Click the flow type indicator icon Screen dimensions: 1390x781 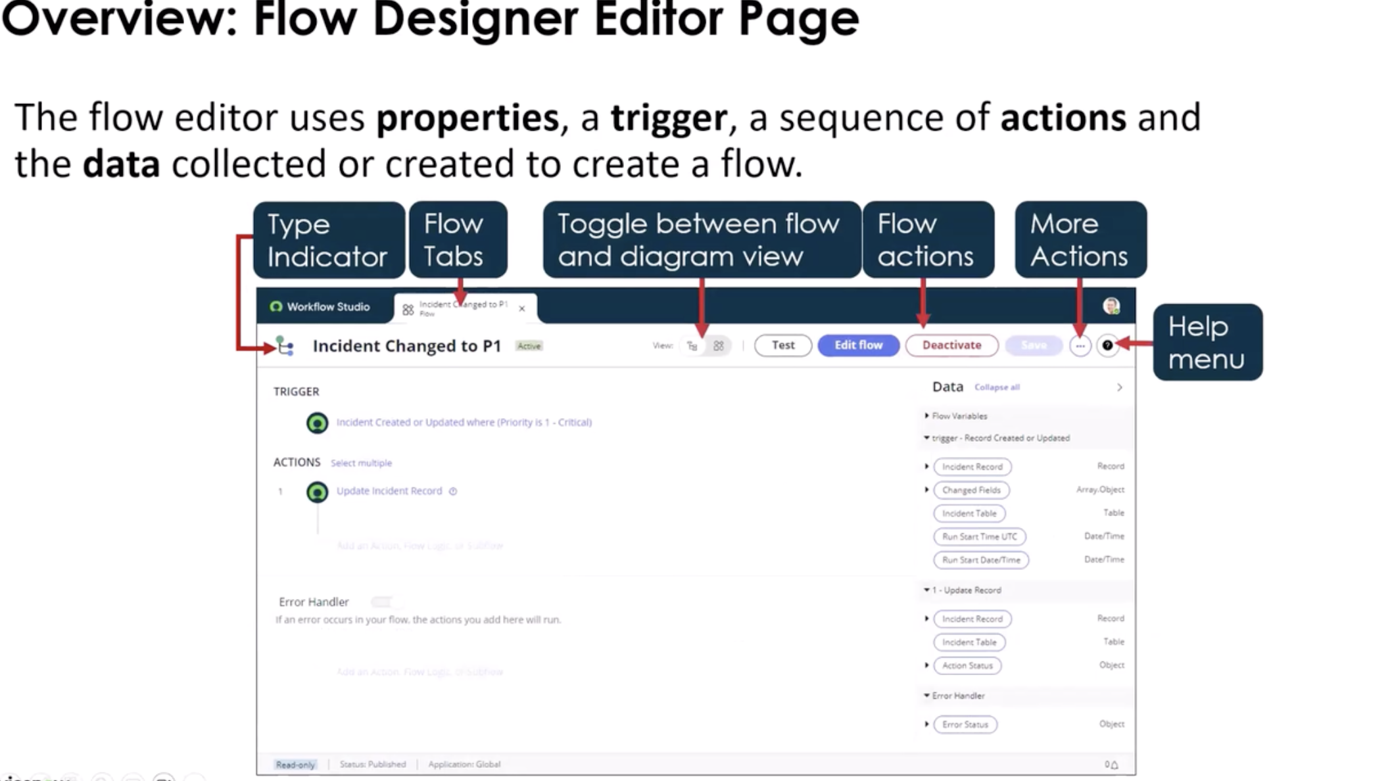pyautogui.click(x=285, y=346)
